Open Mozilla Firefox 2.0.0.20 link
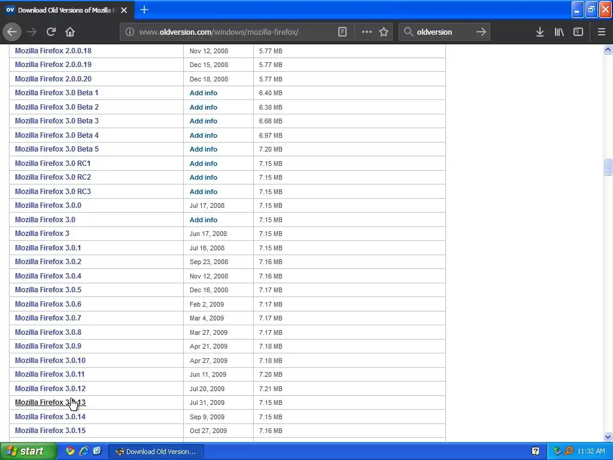The width and height of the screenshot is (613, 460). pos(53,78)
